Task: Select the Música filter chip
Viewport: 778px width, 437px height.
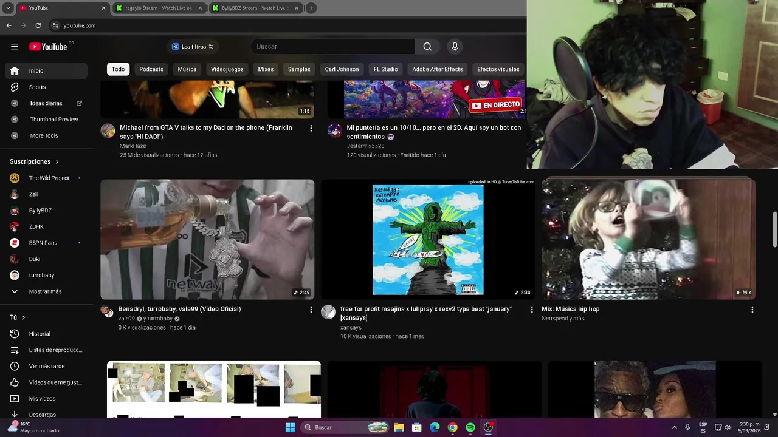Action: [187, 69]
